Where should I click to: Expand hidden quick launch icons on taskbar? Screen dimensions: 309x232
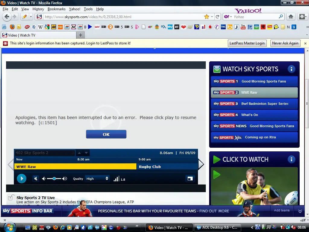(137, 226)
